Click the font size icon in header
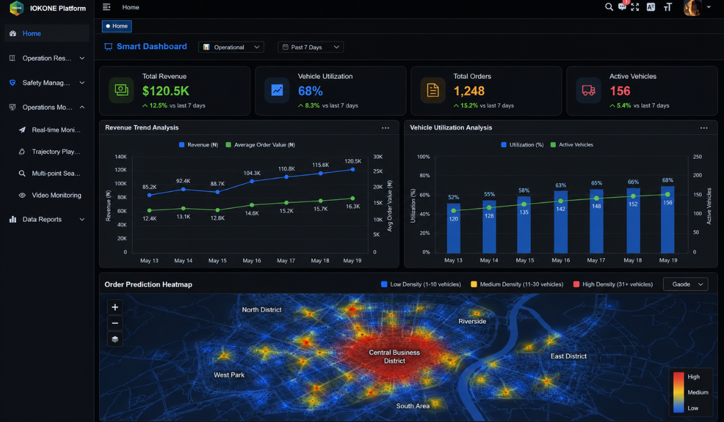This screenshot has width=724, height=422. click(x=667, y=7)
